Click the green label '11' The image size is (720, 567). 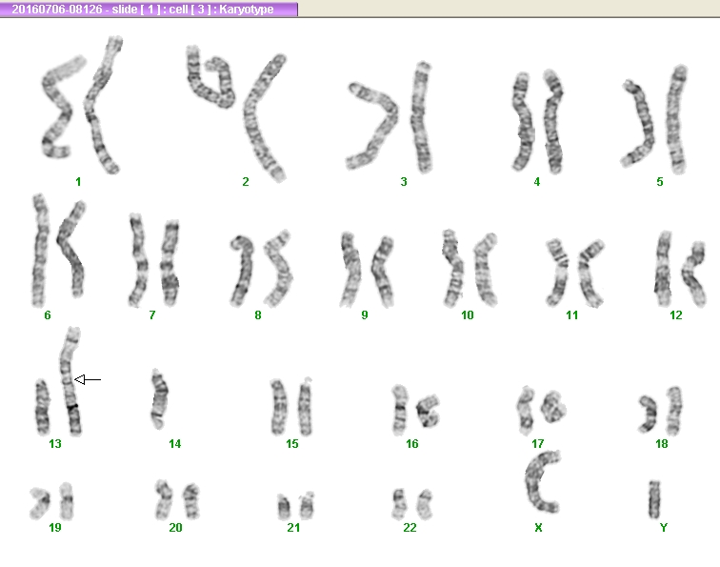[x=571, y=315]
